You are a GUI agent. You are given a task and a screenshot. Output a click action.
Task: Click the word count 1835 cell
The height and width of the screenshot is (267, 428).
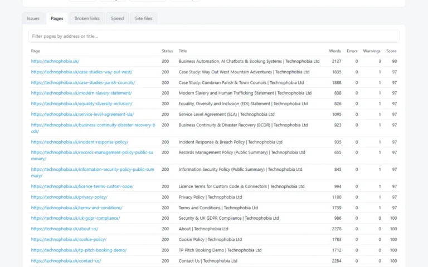coord(337,72)
